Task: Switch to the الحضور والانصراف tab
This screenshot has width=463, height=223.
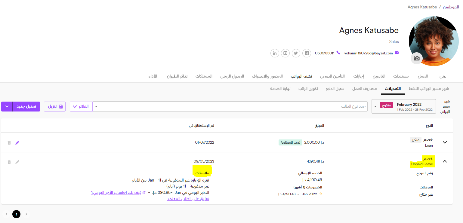Action: pos(267,76)
